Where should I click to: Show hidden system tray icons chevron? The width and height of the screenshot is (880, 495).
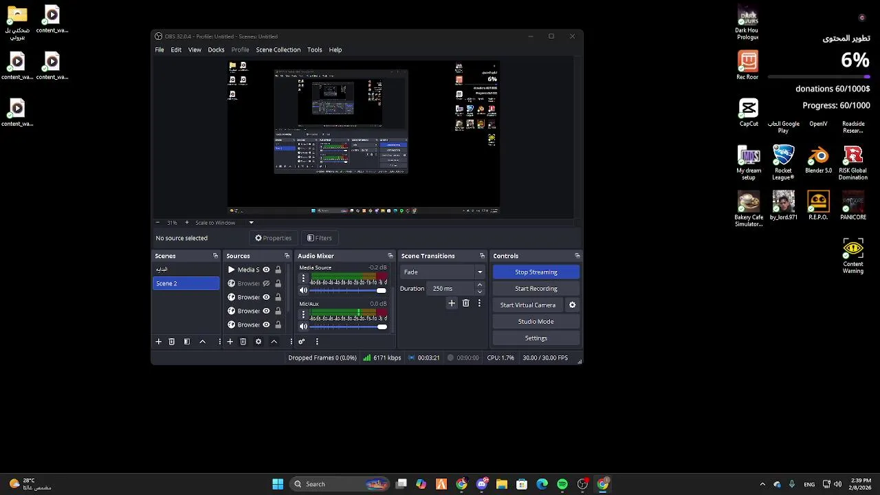click(x=762, y=484)
